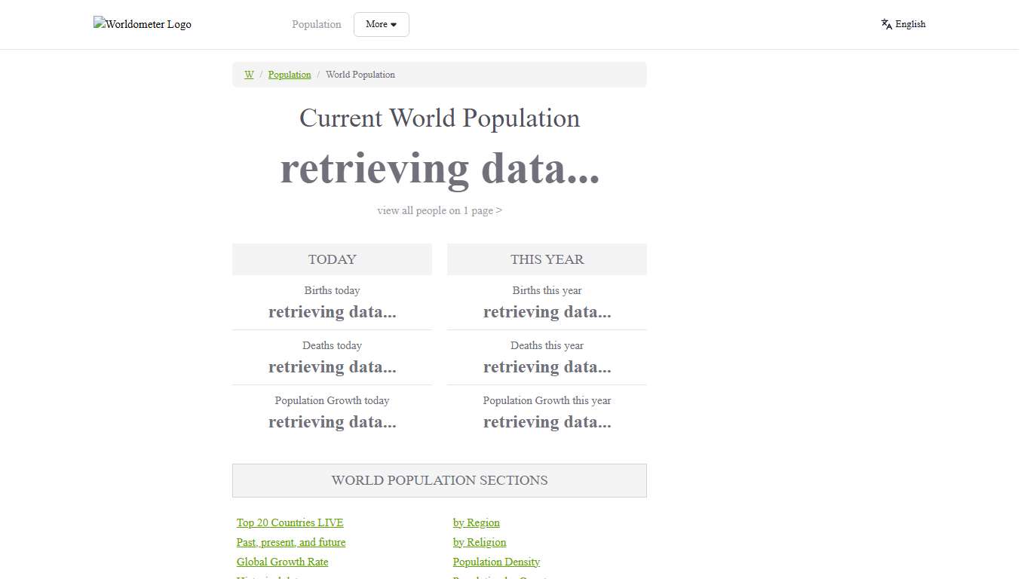Open the Global Growth Rate page
The width and height of the screenshot is (1030, 579).
click(x=282, y=561)
